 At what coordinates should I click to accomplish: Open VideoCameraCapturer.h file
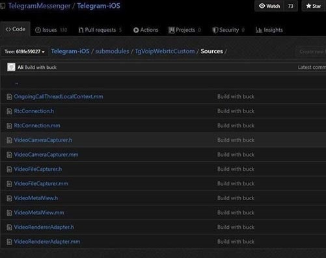coord(43,140)
